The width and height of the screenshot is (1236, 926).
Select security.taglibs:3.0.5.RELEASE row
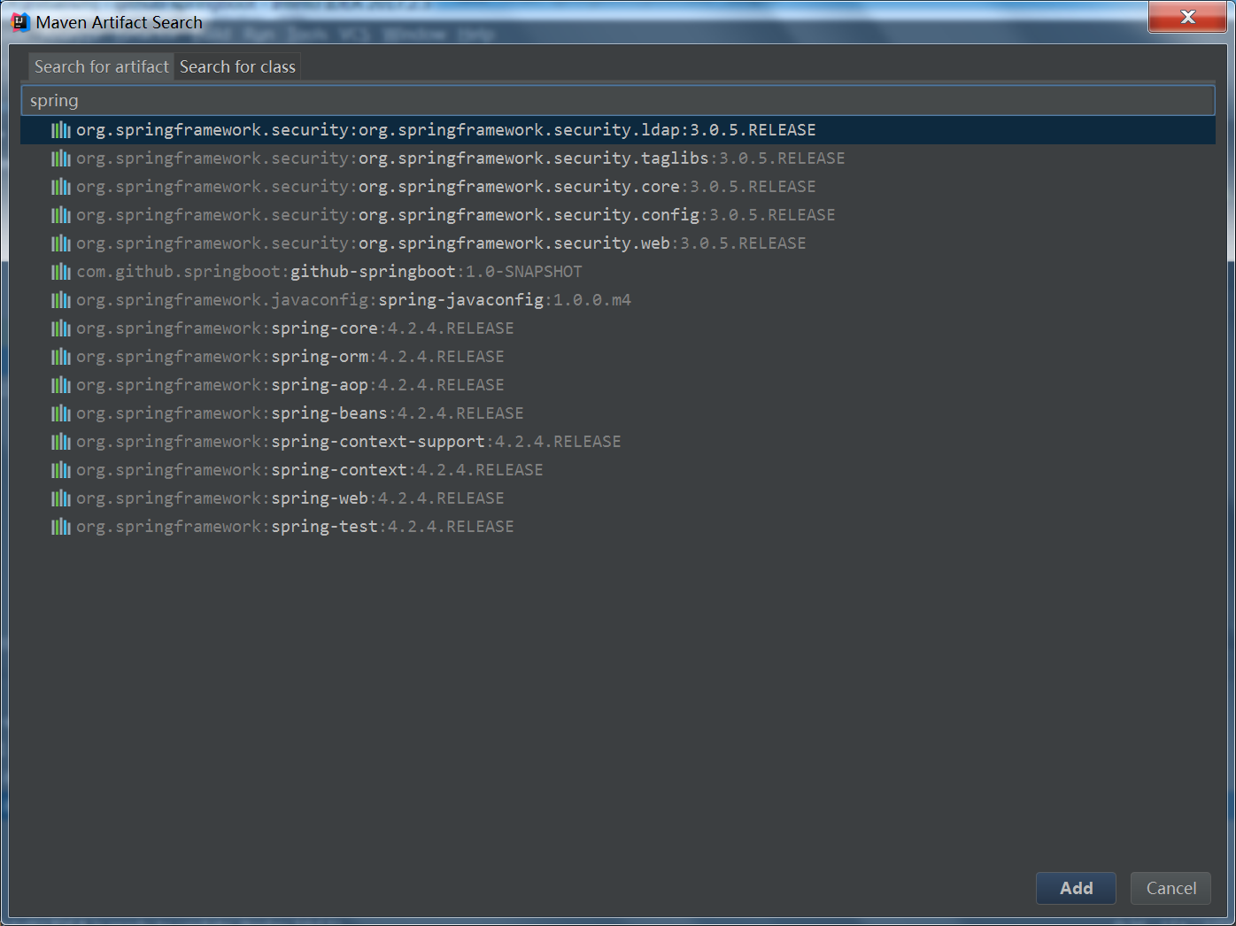(618, 158)
